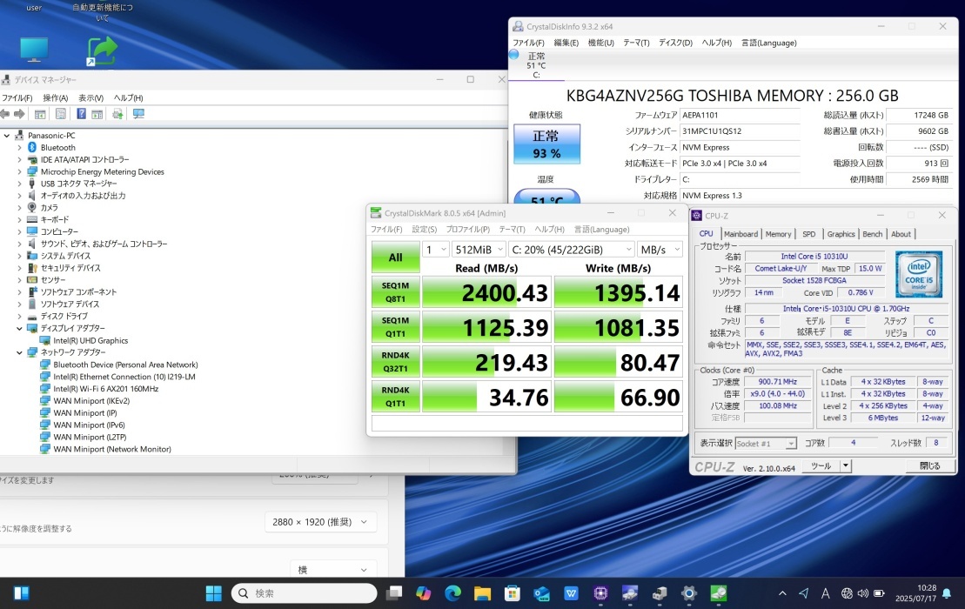Open the MB/s unit dropdown

coord(660,249)
